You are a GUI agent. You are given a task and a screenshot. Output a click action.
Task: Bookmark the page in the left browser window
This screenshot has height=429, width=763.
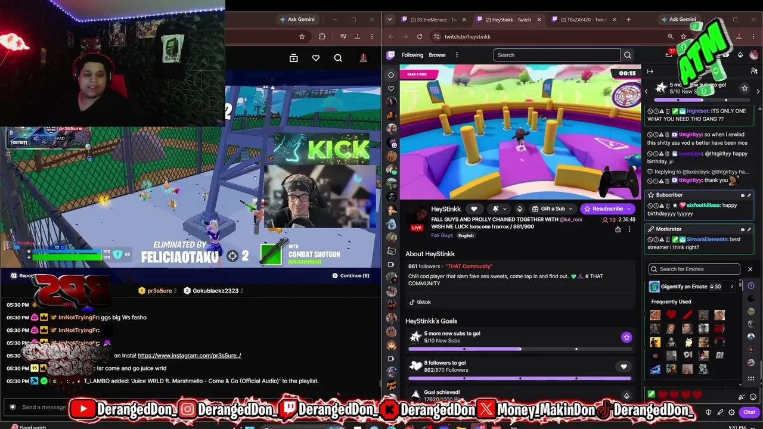302,36
